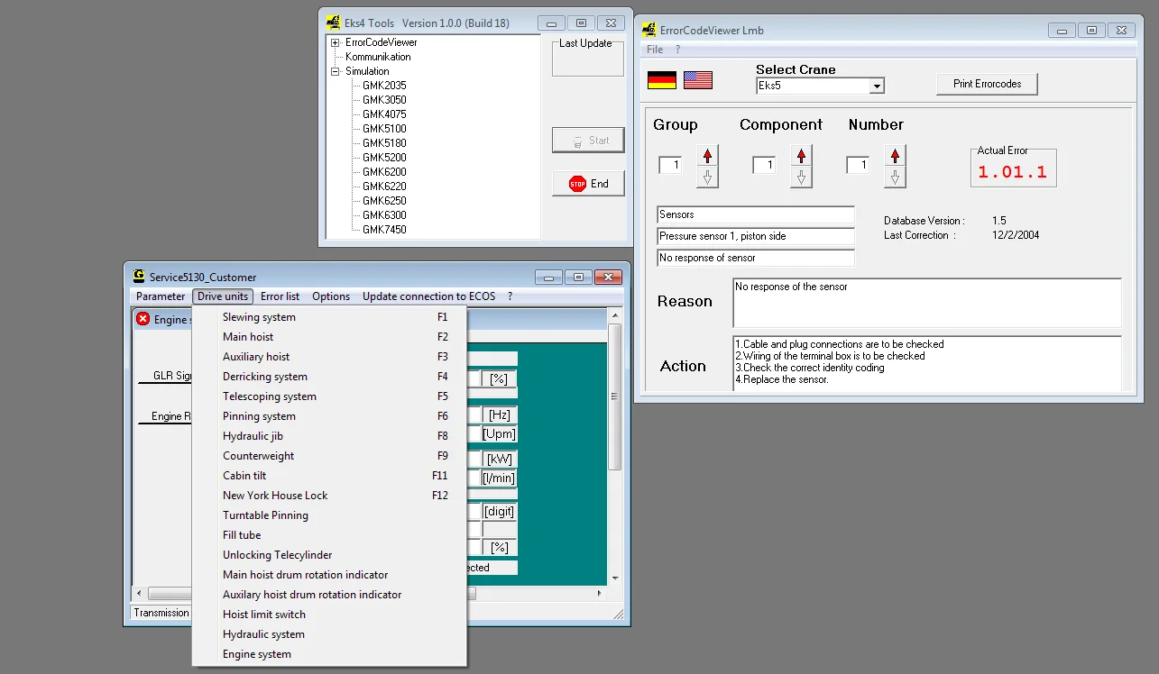Choose Derricking system menu entry
Viewport: 1159px width, 674px height.
coord(329,377)
